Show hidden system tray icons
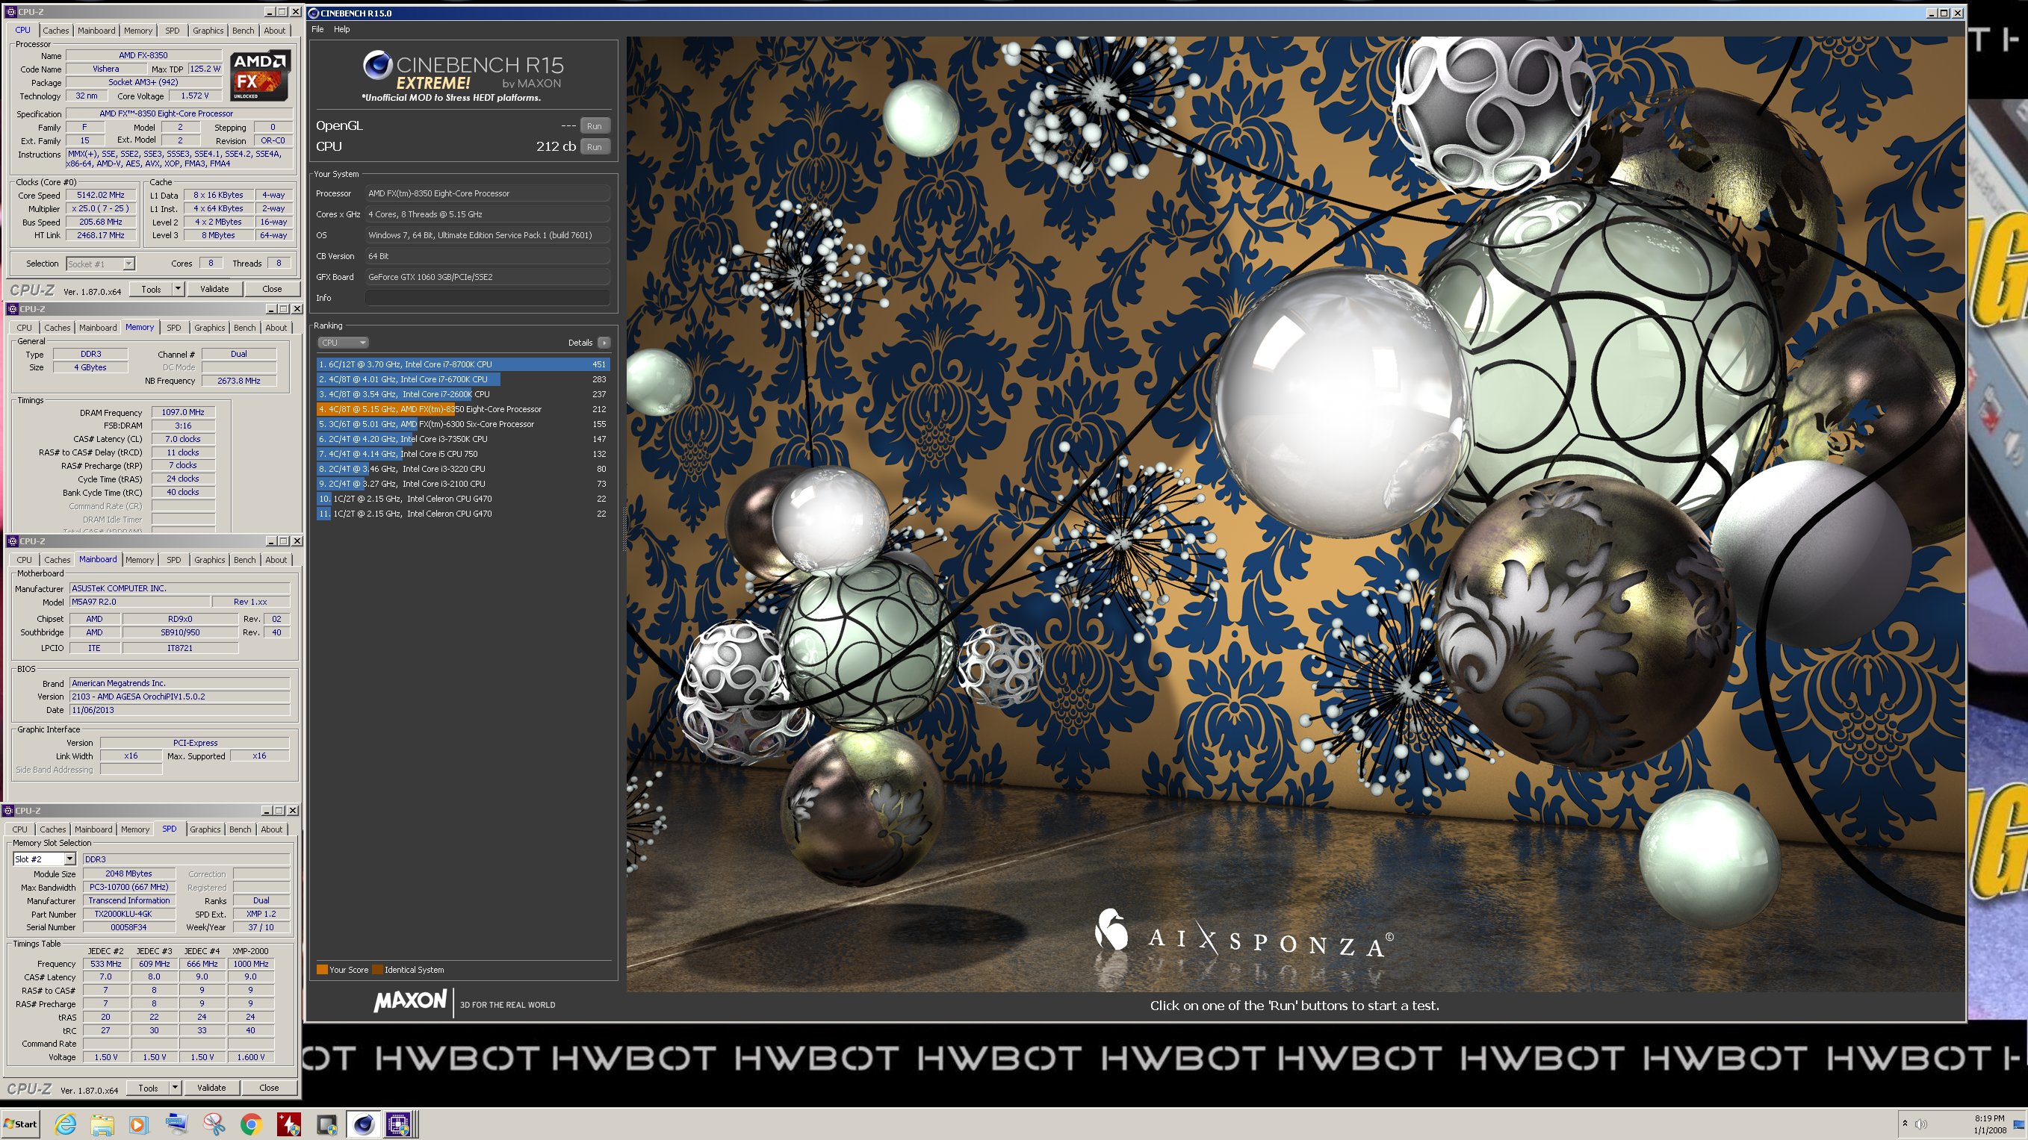The width and height of the screenshot is (2028, 1140). [x=1905, y=1124]
